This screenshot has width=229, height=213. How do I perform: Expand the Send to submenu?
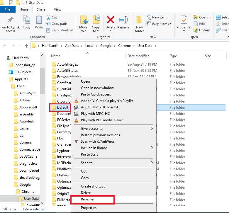pos(87,163)
